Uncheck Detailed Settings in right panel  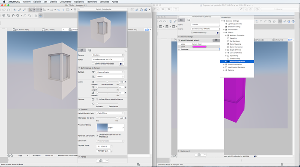tap(192, 32)
